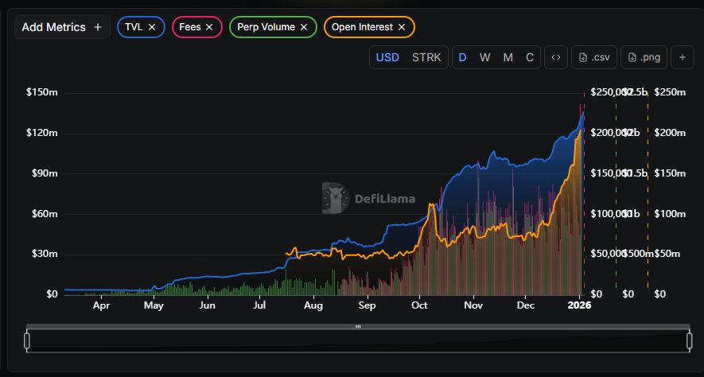This screenshot has height=377, width=704.
Task: Click the $250m right axis label
Action: click(670, 92)
